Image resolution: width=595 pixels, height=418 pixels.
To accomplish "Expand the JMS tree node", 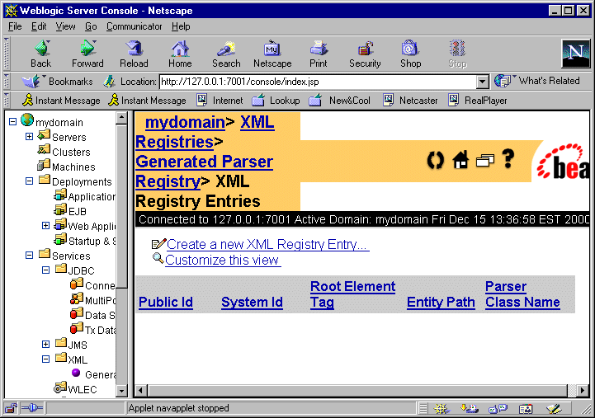I will 45,345.
